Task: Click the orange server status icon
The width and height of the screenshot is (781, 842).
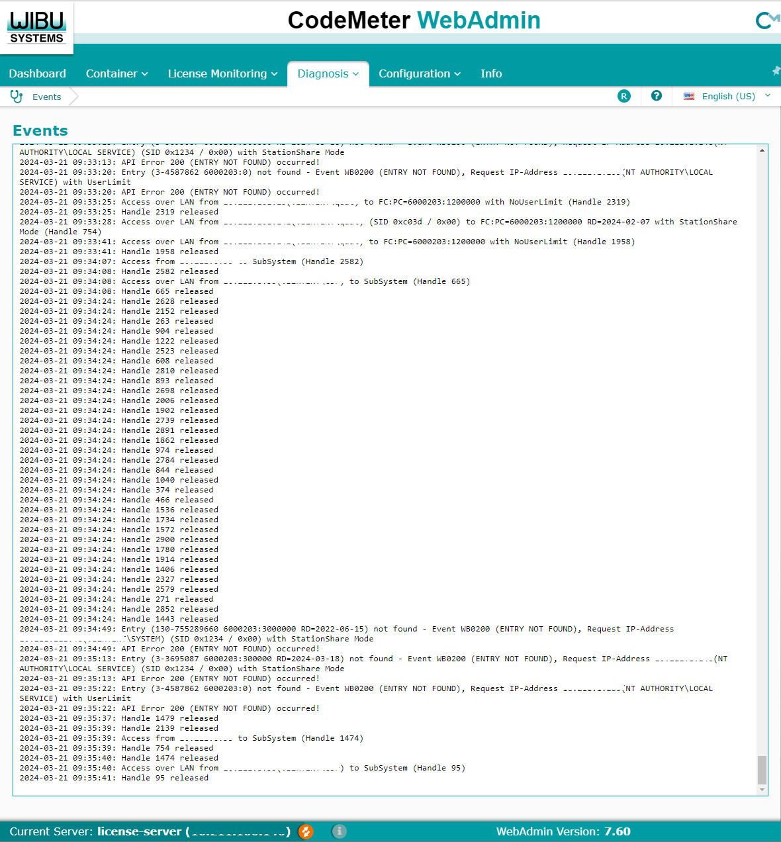Action: 306,831
